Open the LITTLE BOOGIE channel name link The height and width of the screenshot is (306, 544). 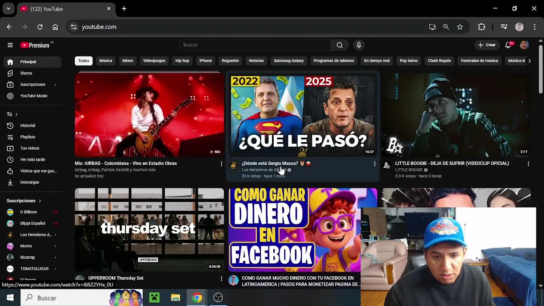(409, 170)
